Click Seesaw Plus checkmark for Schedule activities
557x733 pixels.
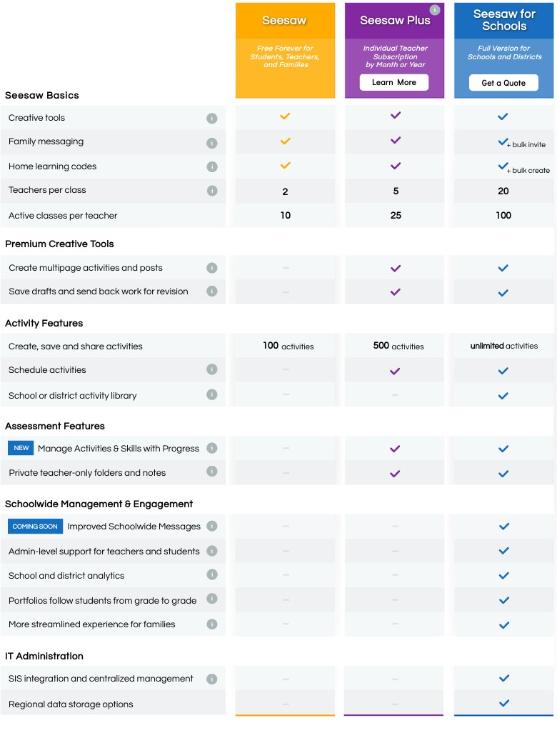pos(396,371)
